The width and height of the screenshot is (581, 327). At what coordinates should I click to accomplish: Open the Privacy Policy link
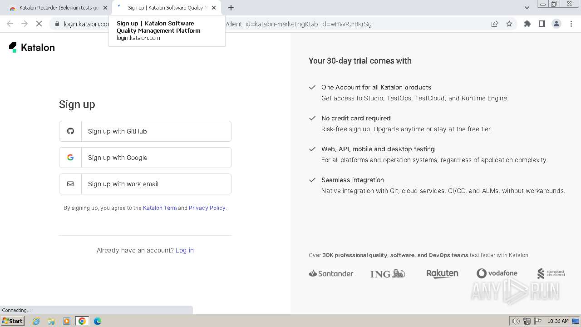point(207,208)
